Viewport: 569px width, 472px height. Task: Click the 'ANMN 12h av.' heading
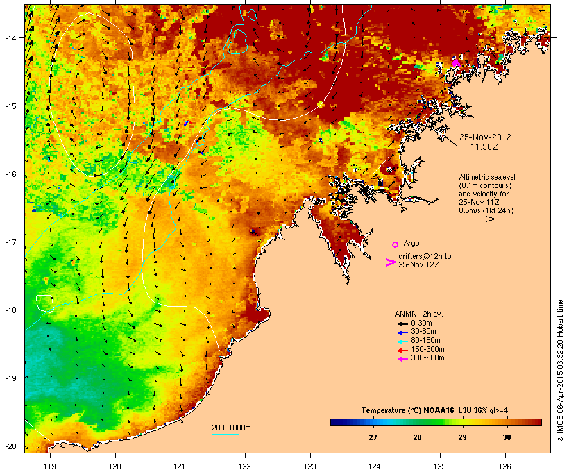[418, 314]
